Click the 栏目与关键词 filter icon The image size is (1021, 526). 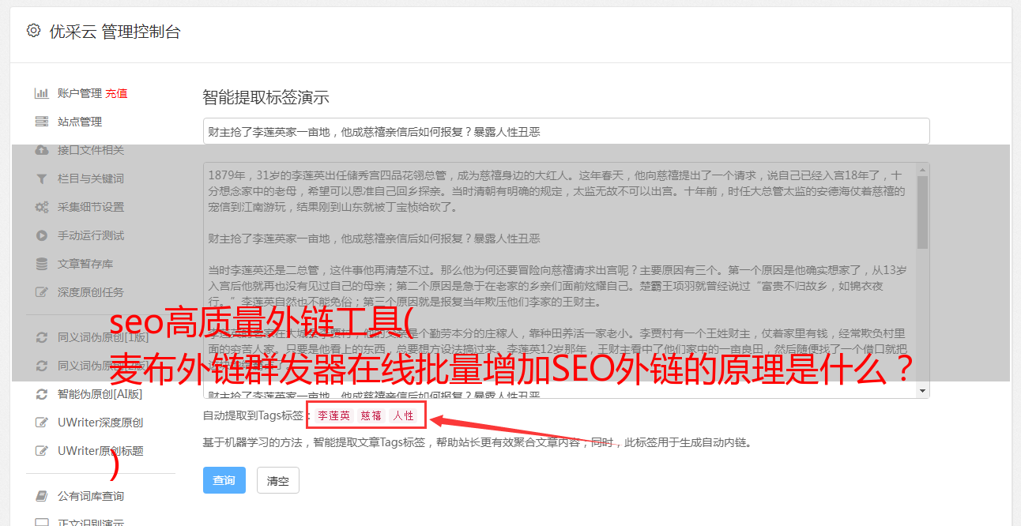click(42, 178)
